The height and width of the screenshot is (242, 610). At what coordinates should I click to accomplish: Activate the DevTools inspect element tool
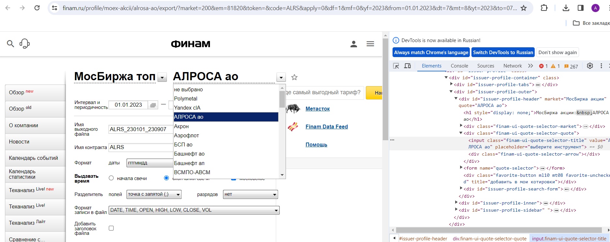point(396,66)
